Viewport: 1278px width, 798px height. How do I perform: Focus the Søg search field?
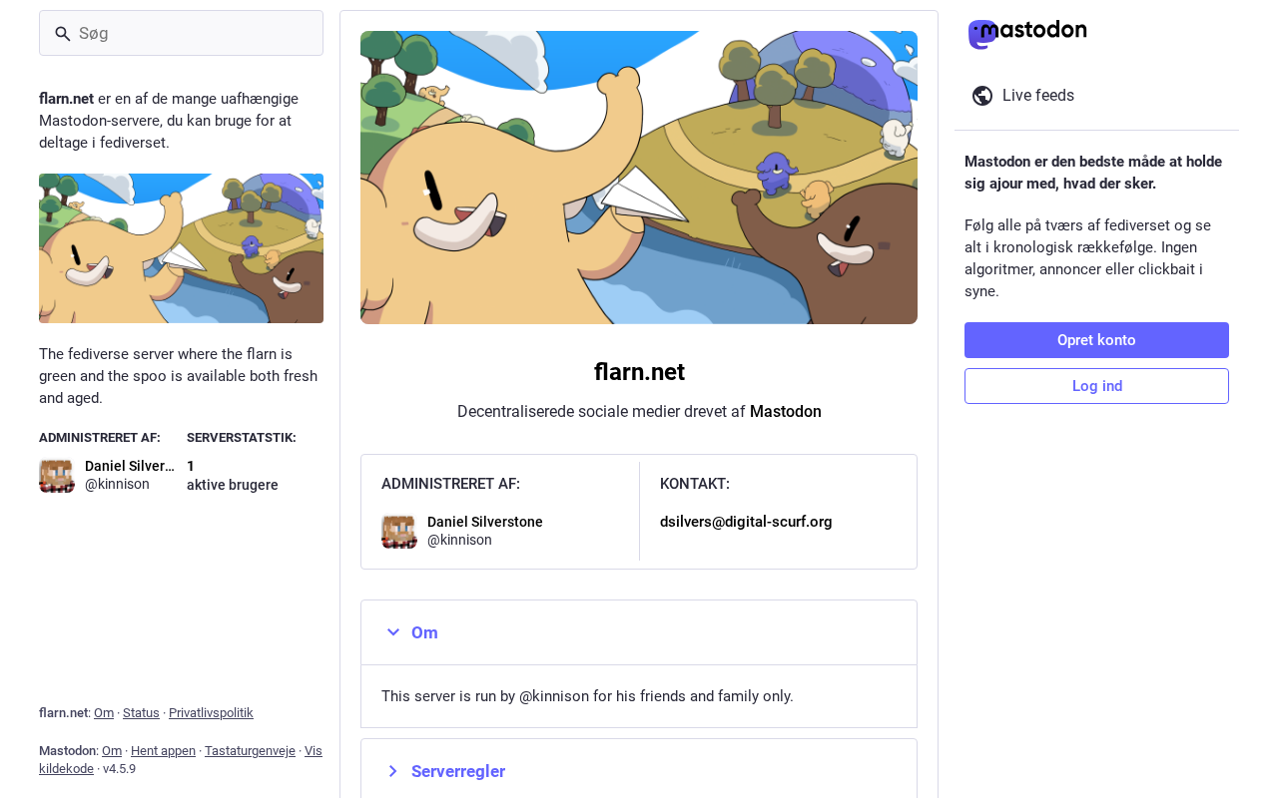coord(181,33)
